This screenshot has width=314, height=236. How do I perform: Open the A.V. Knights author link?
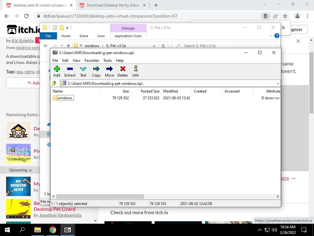tap(22, 41)
